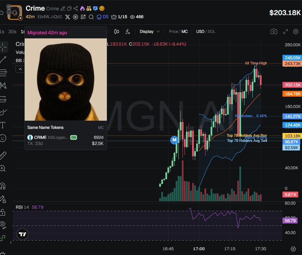Click the trash remove drawings icon
This screenshot has height=255, width=302.
point(3,253)
